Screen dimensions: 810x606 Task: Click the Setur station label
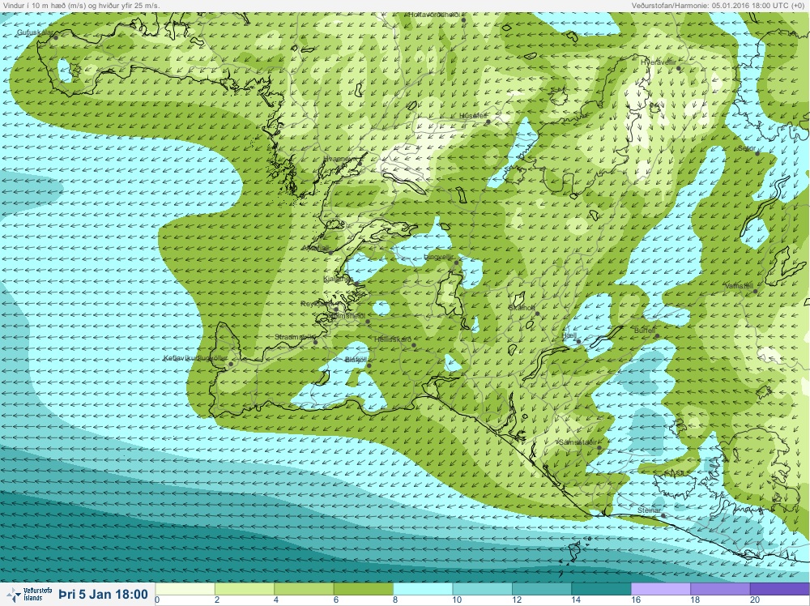click(746, 148)
